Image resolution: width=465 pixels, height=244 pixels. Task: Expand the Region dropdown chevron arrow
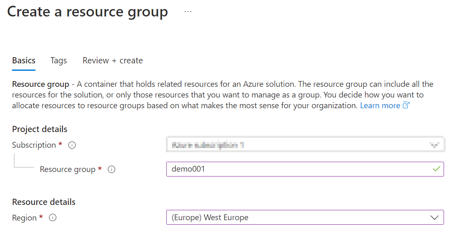435,218
